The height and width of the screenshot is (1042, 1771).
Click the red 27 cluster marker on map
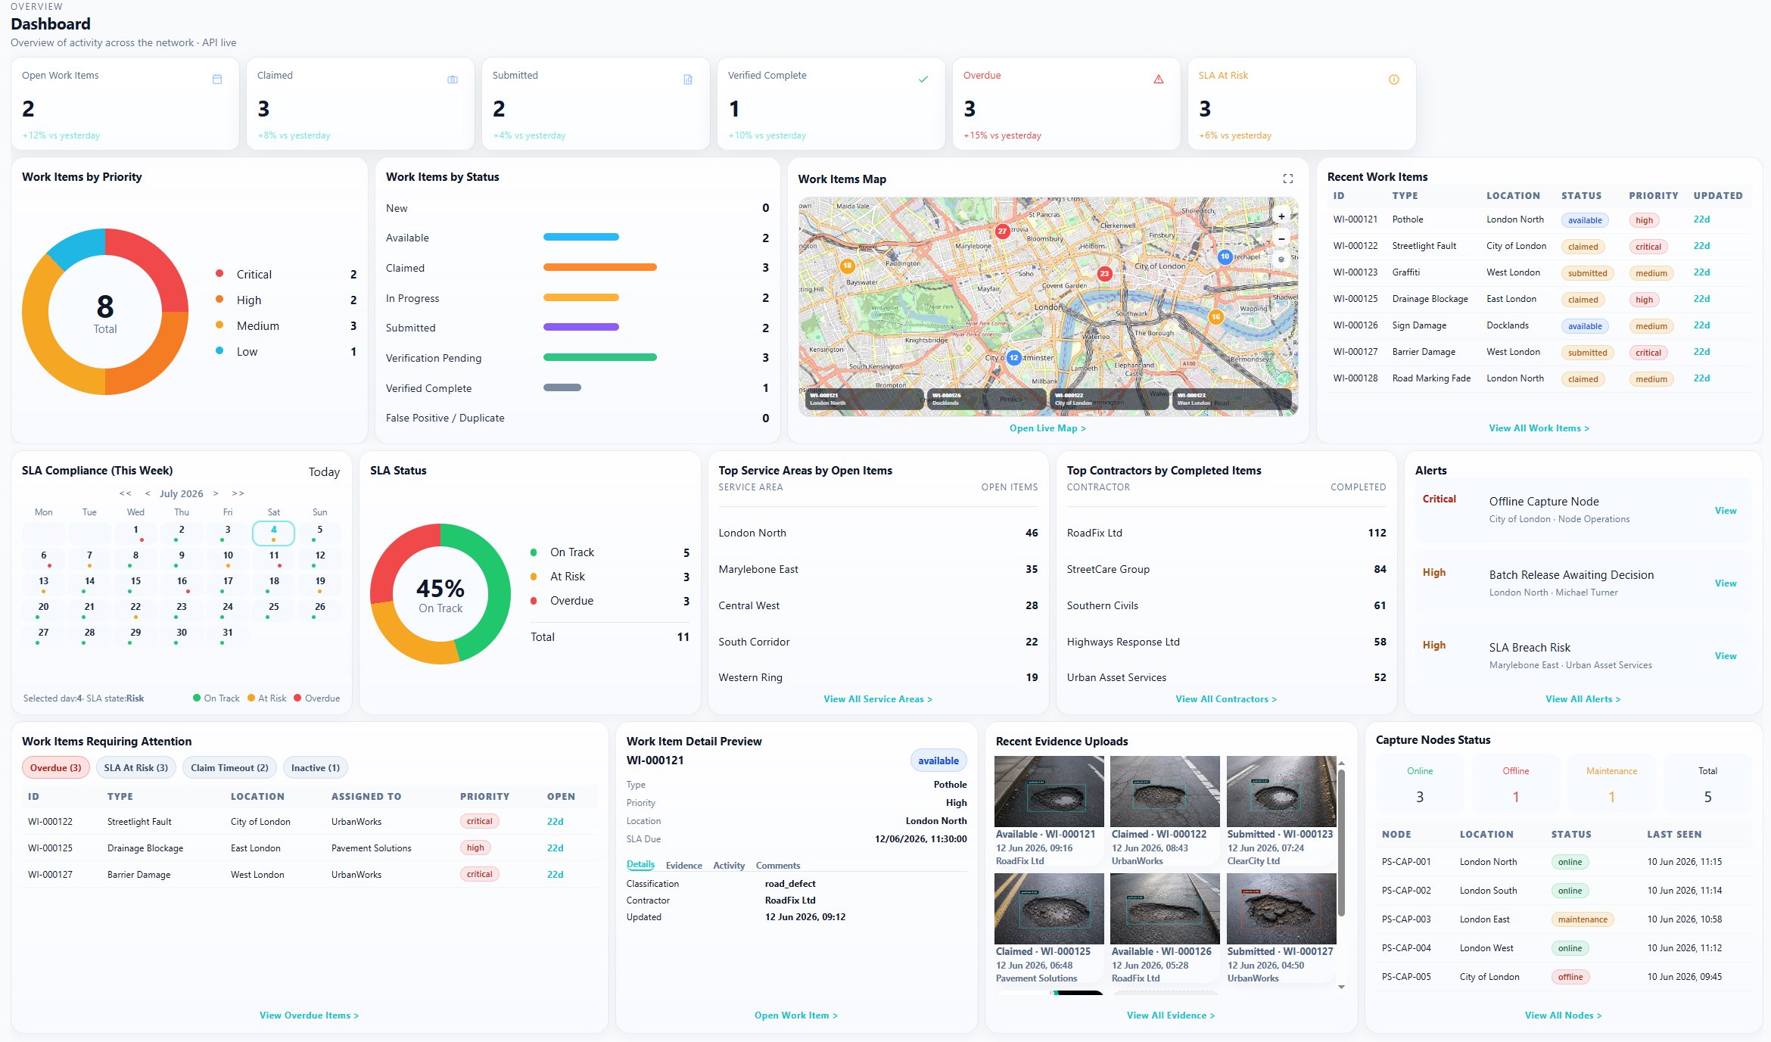pyautogui.click(x=1003, y=231)
